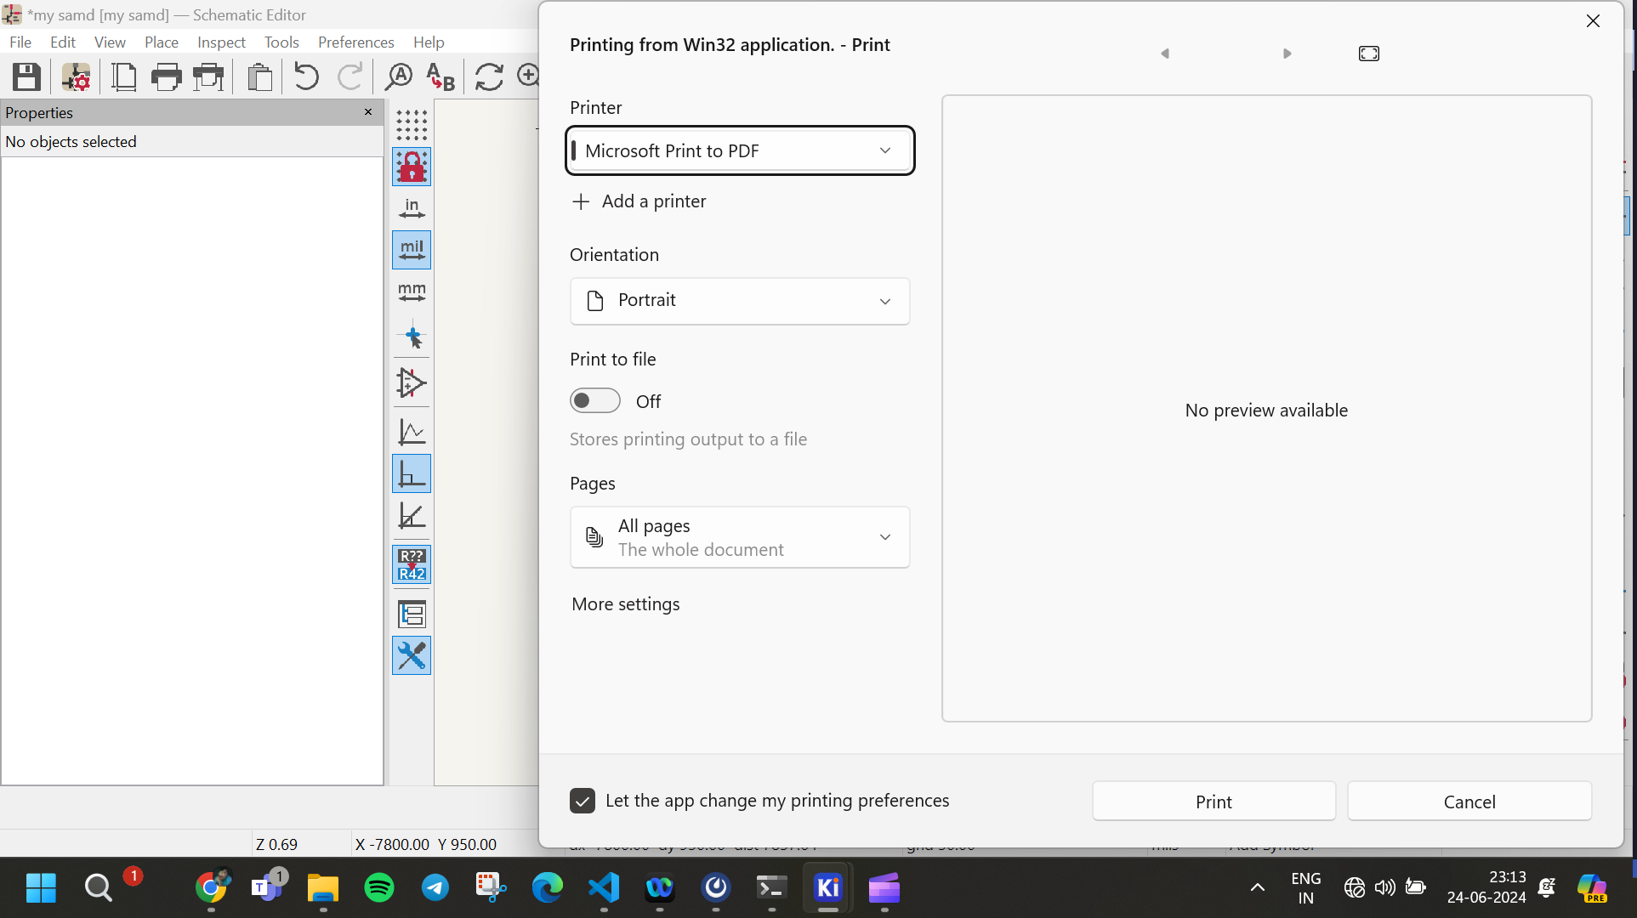Toggle the Properties manager tools icon
The image size is (1637, 918).
tap(412, 655)
